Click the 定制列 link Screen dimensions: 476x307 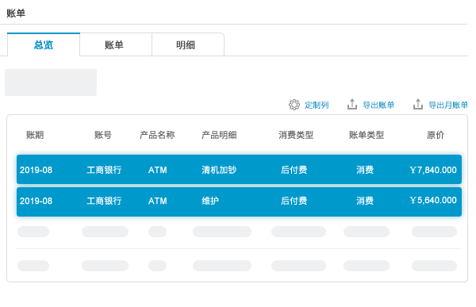tap(317, 105)
